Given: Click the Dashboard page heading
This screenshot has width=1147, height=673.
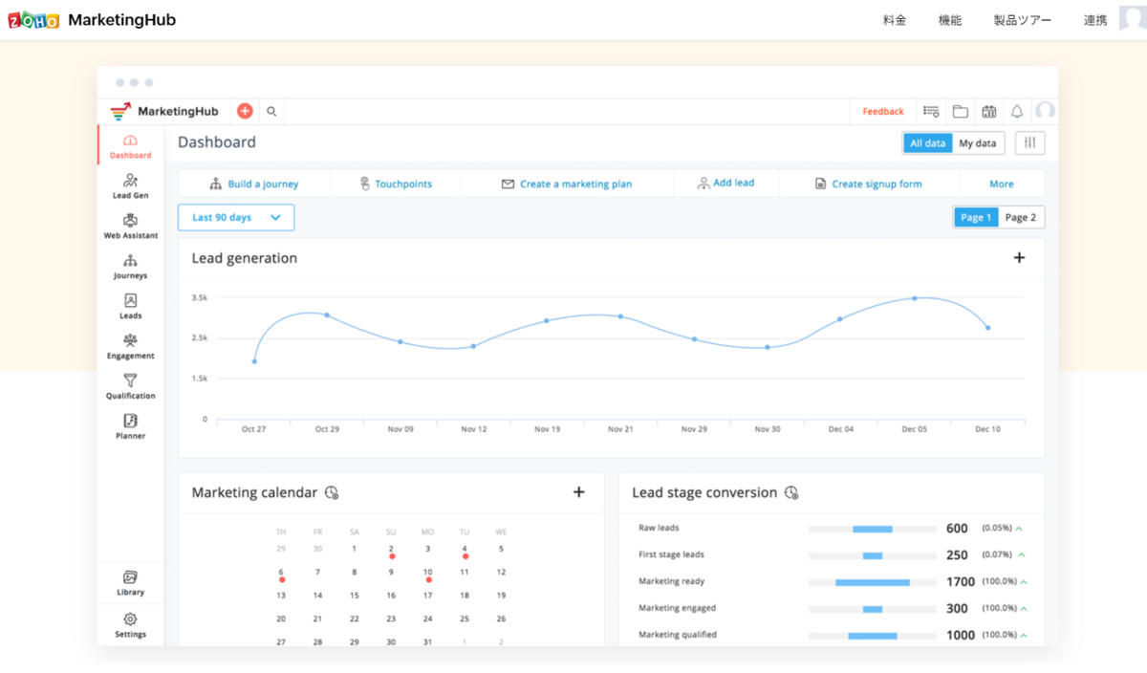Looking at the screenshot, I should pyautogui.click(x=217, y=142).
